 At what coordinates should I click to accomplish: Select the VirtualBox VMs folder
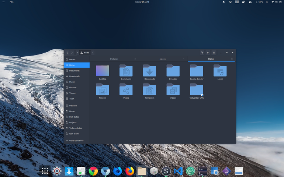[197, 91]
